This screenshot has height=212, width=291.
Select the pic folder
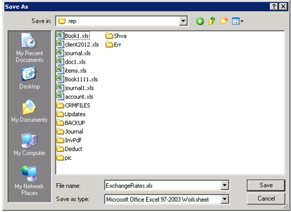(64, 158)
